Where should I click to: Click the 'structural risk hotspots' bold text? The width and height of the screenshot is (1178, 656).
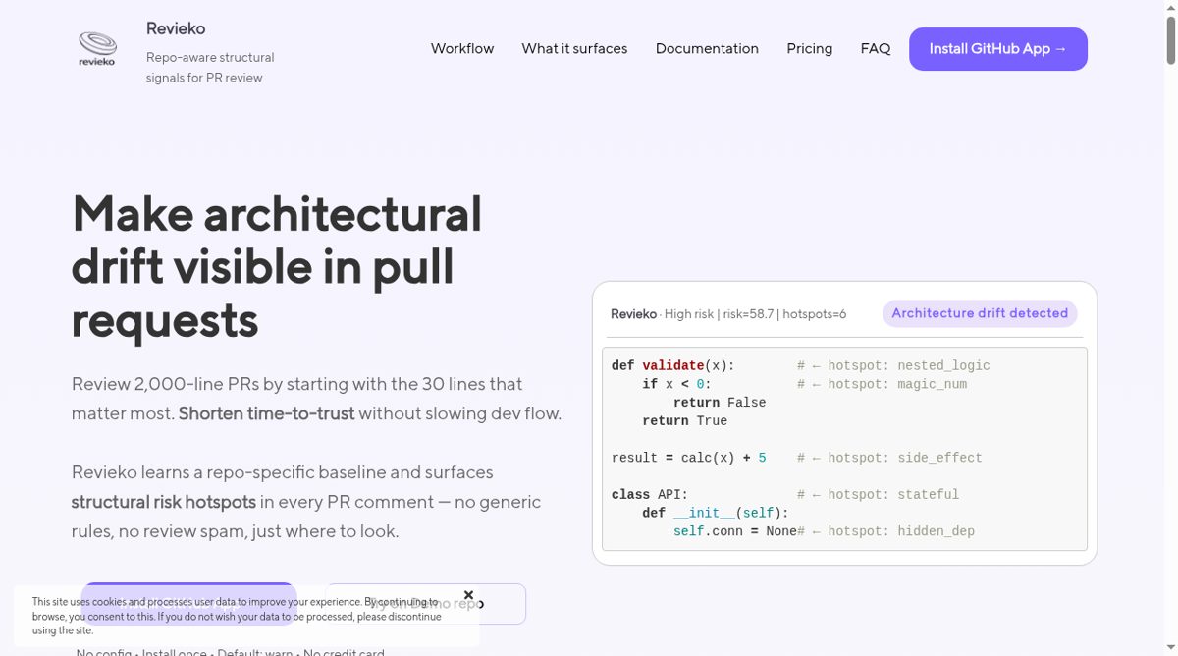click(x=164, y=502)
